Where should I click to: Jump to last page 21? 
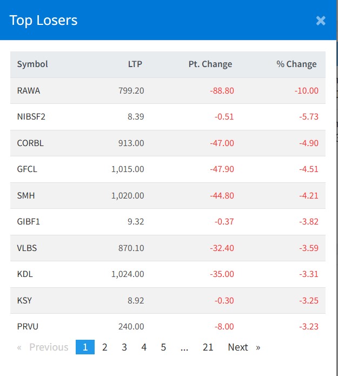(208, 347)
